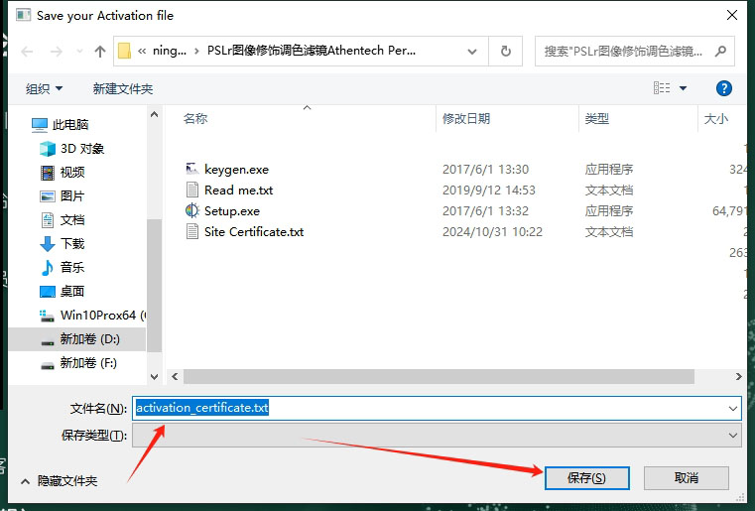Select keygen.exe file
755x511 pixels.
(x=236, y=170)
